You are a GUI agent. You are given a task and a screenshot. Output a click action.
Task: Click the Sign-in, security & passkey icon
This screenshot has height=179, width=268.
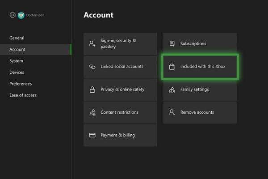[92, 43]
